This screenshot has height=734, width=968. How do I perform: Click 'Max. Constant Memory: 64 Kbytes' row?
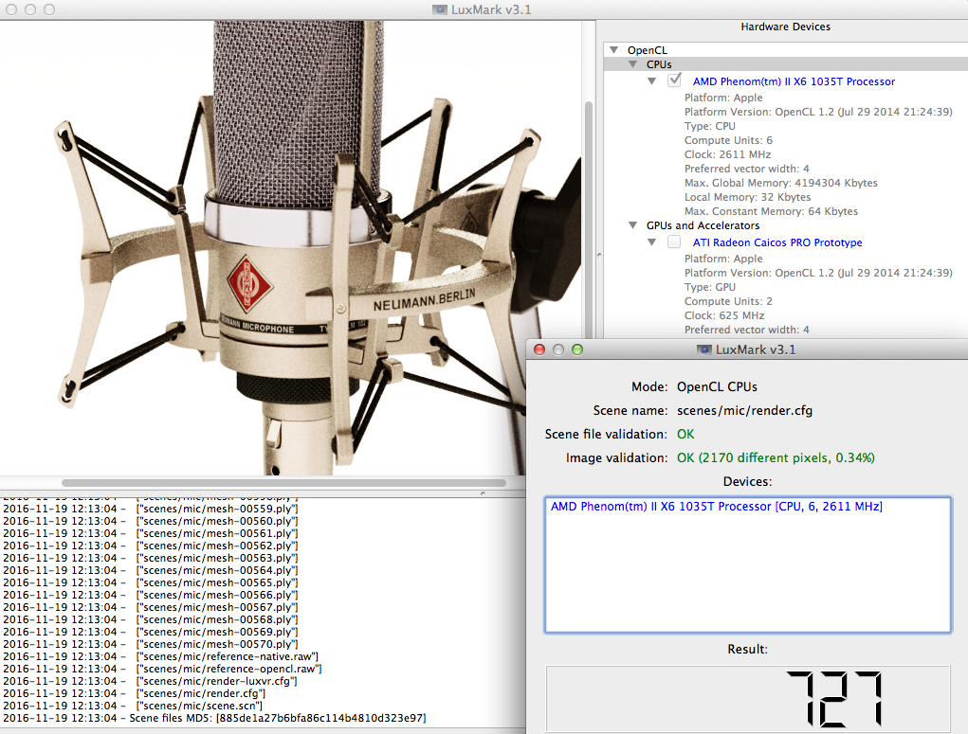pyautogui.click(x=771, y=211)
